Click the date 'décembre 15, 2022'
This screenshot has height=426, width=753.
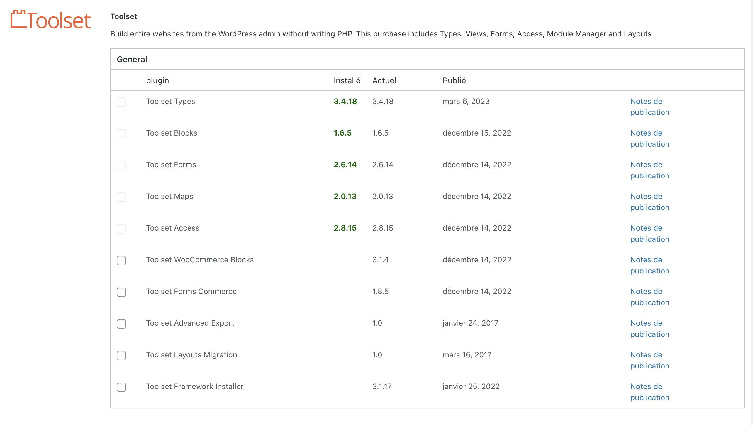coord(477,133)
